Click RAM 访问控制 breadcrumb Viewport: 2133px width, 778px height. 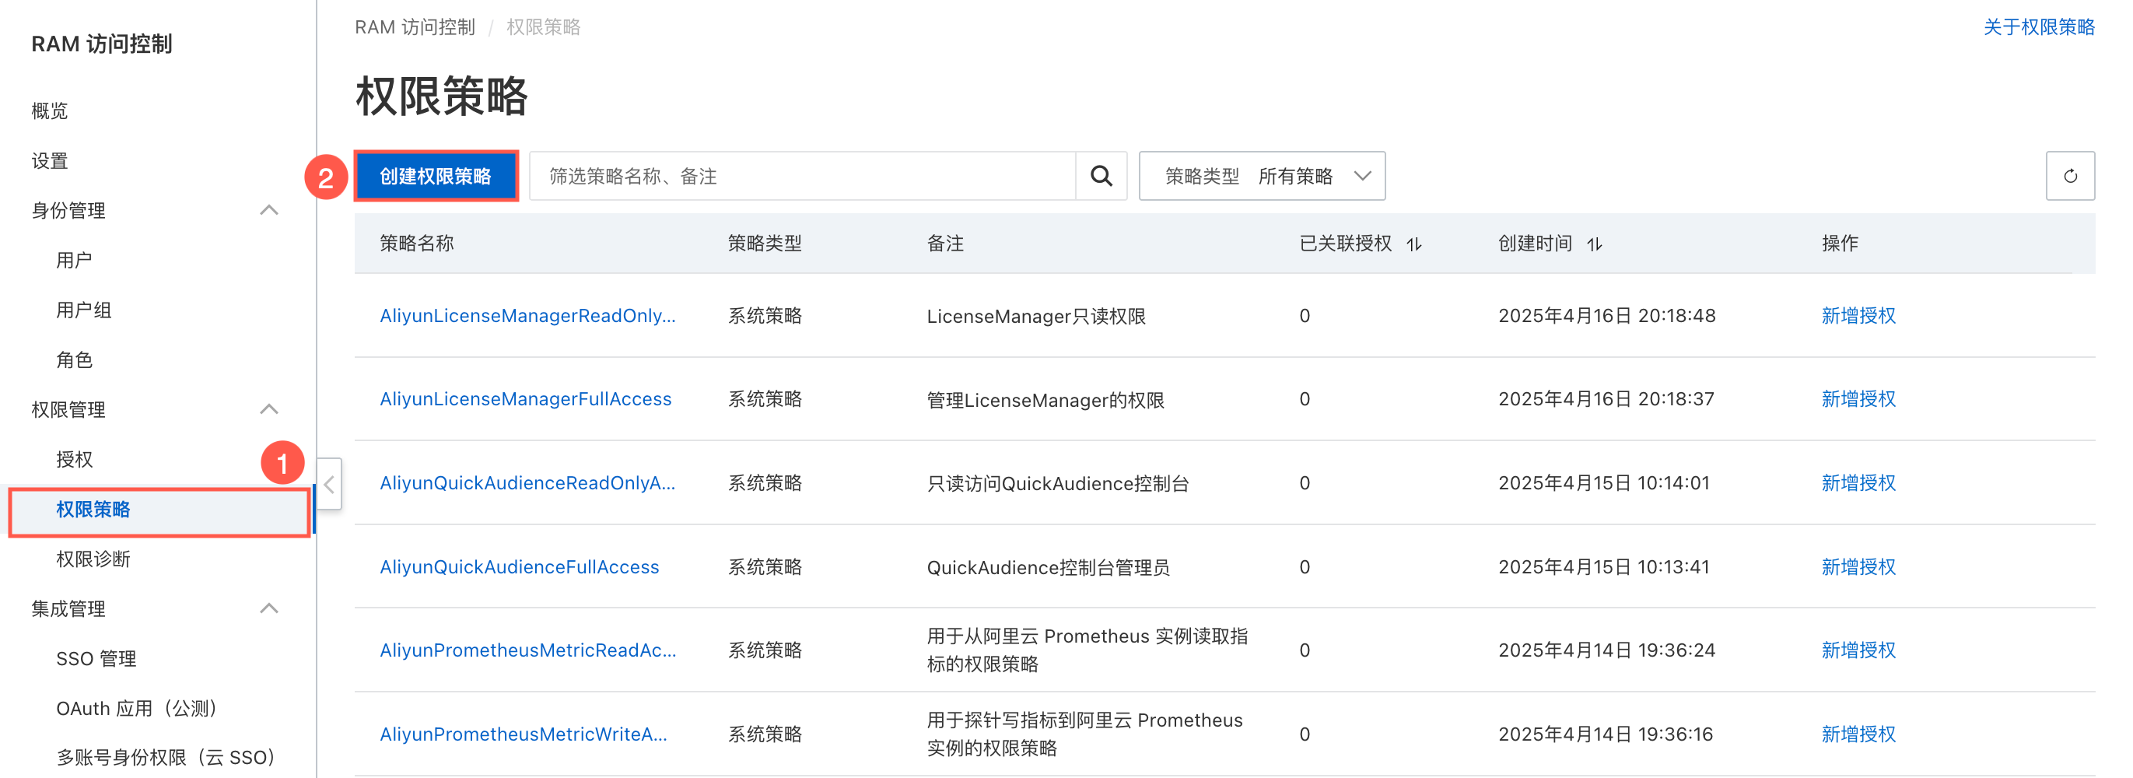pyautogui.click(x=415, y=27)
